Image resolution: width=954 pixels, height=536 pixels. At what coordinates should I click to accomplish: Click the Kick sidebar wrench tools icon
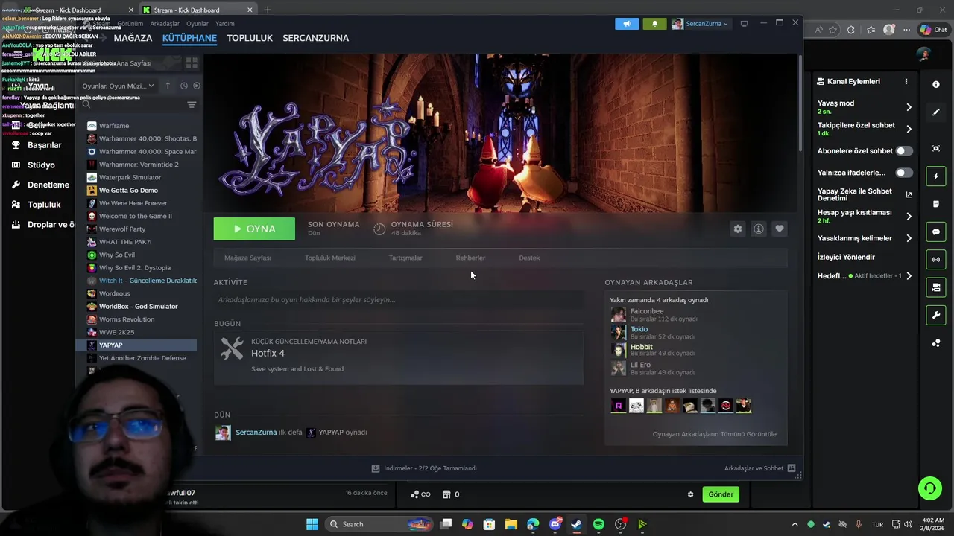[936, 316]
